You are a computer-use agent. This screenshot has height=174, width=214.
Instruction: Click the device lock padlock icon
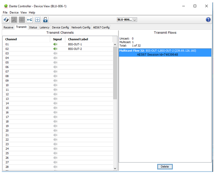pyautogui.click(x=45, y=20)
